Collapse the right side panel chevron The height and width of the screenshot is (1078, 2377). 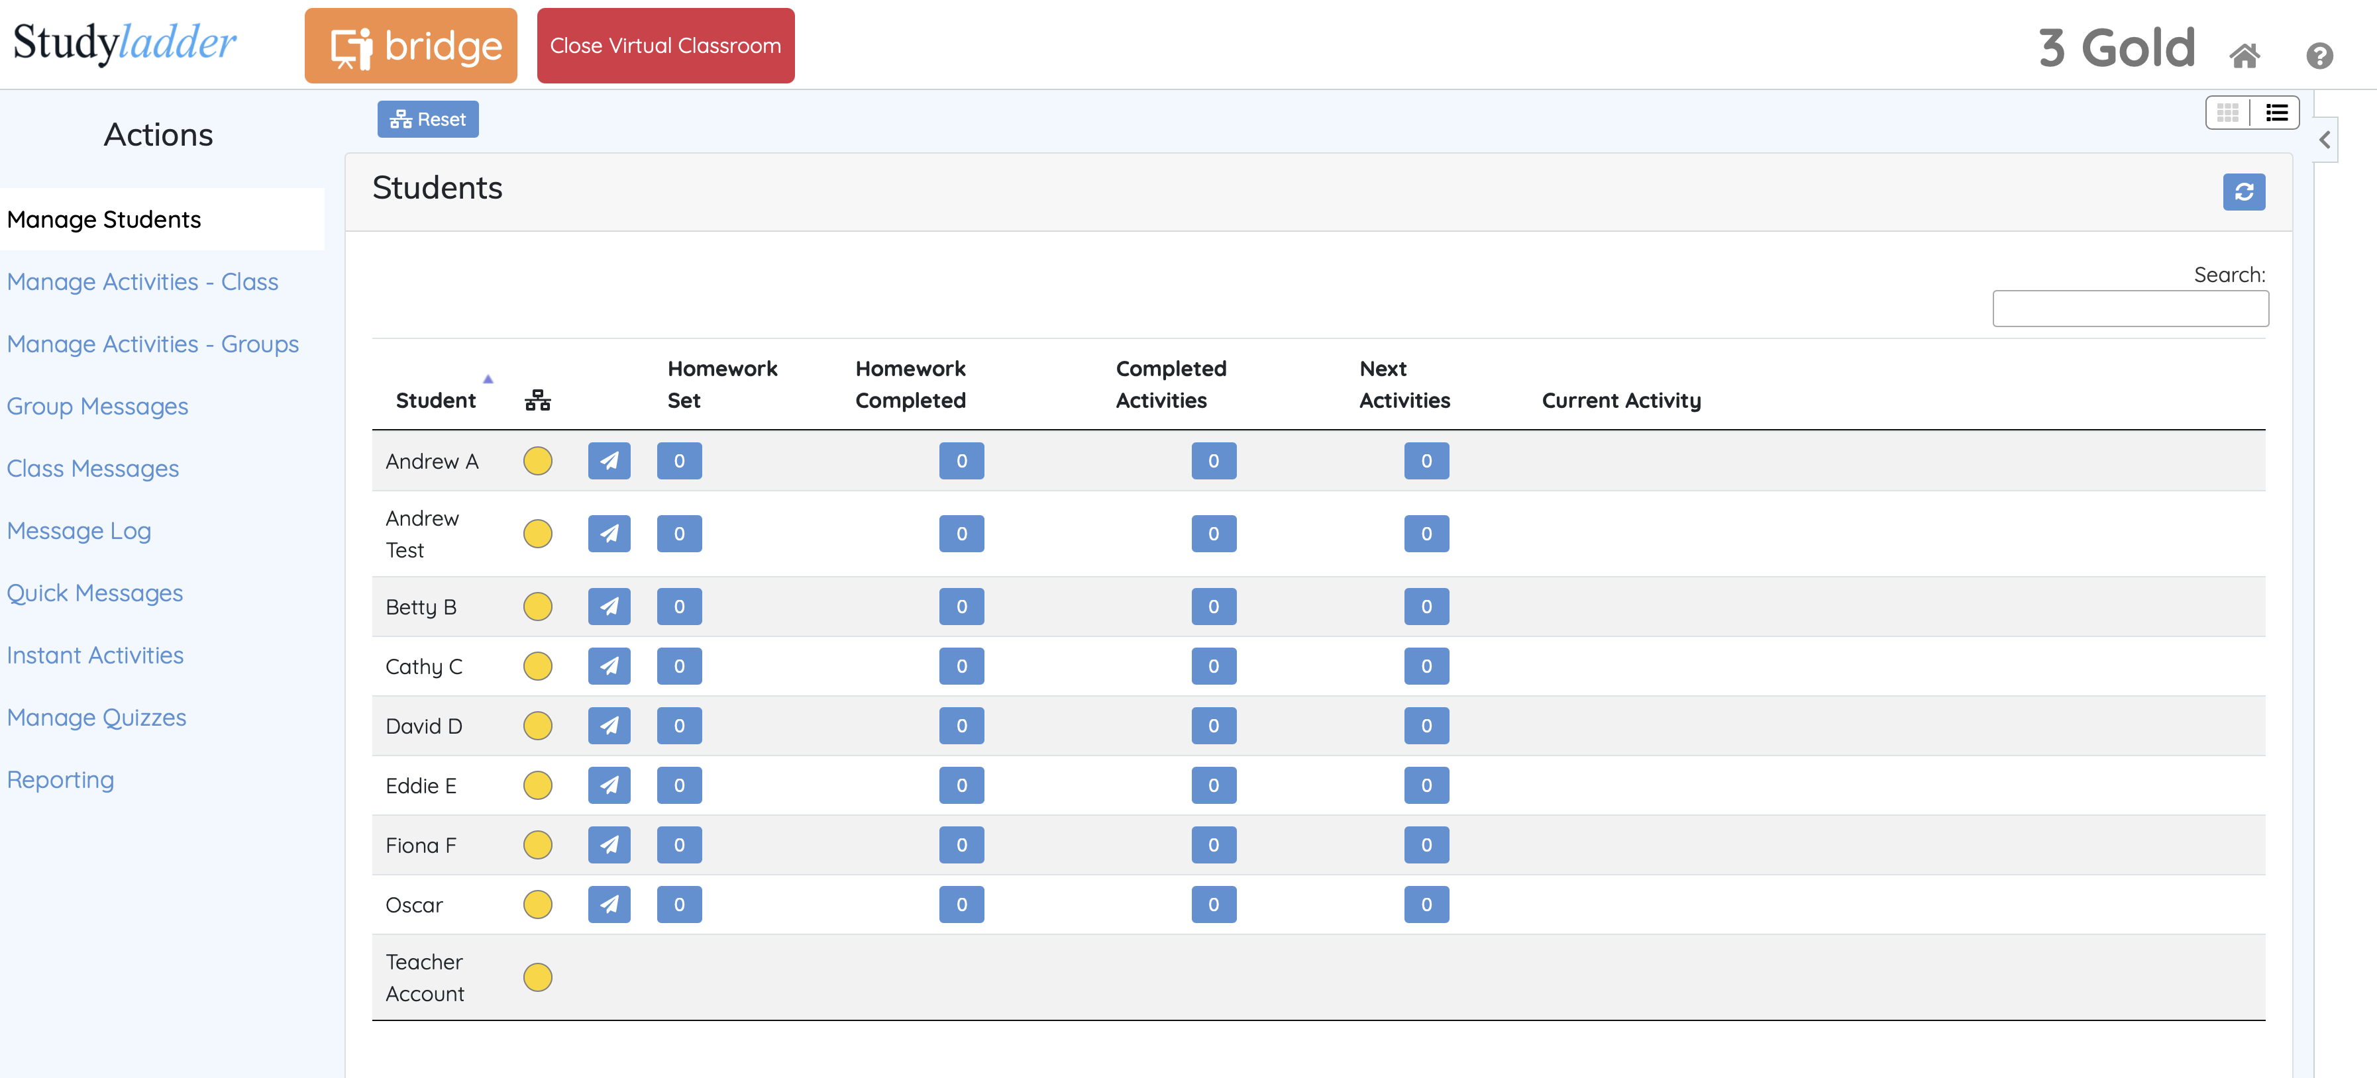click(2325, 140)
